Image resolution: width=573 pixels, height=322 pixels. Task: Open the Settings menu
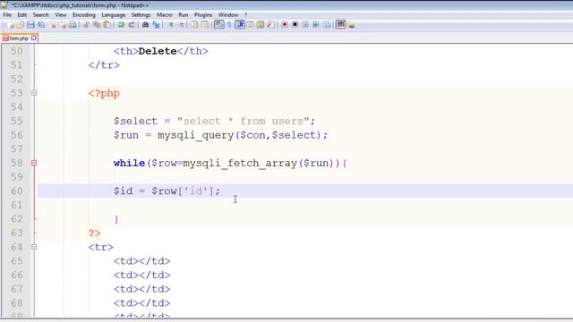click(x=141, y=15)
